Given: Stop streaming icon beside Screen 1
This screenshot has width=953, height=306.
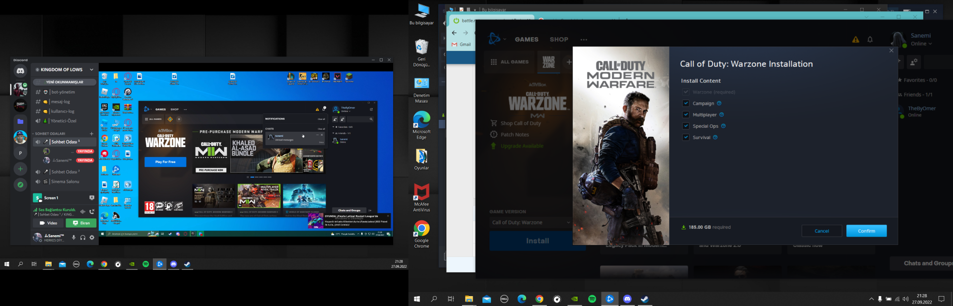Looking at the screenshot, I should [x=92, y=198].
